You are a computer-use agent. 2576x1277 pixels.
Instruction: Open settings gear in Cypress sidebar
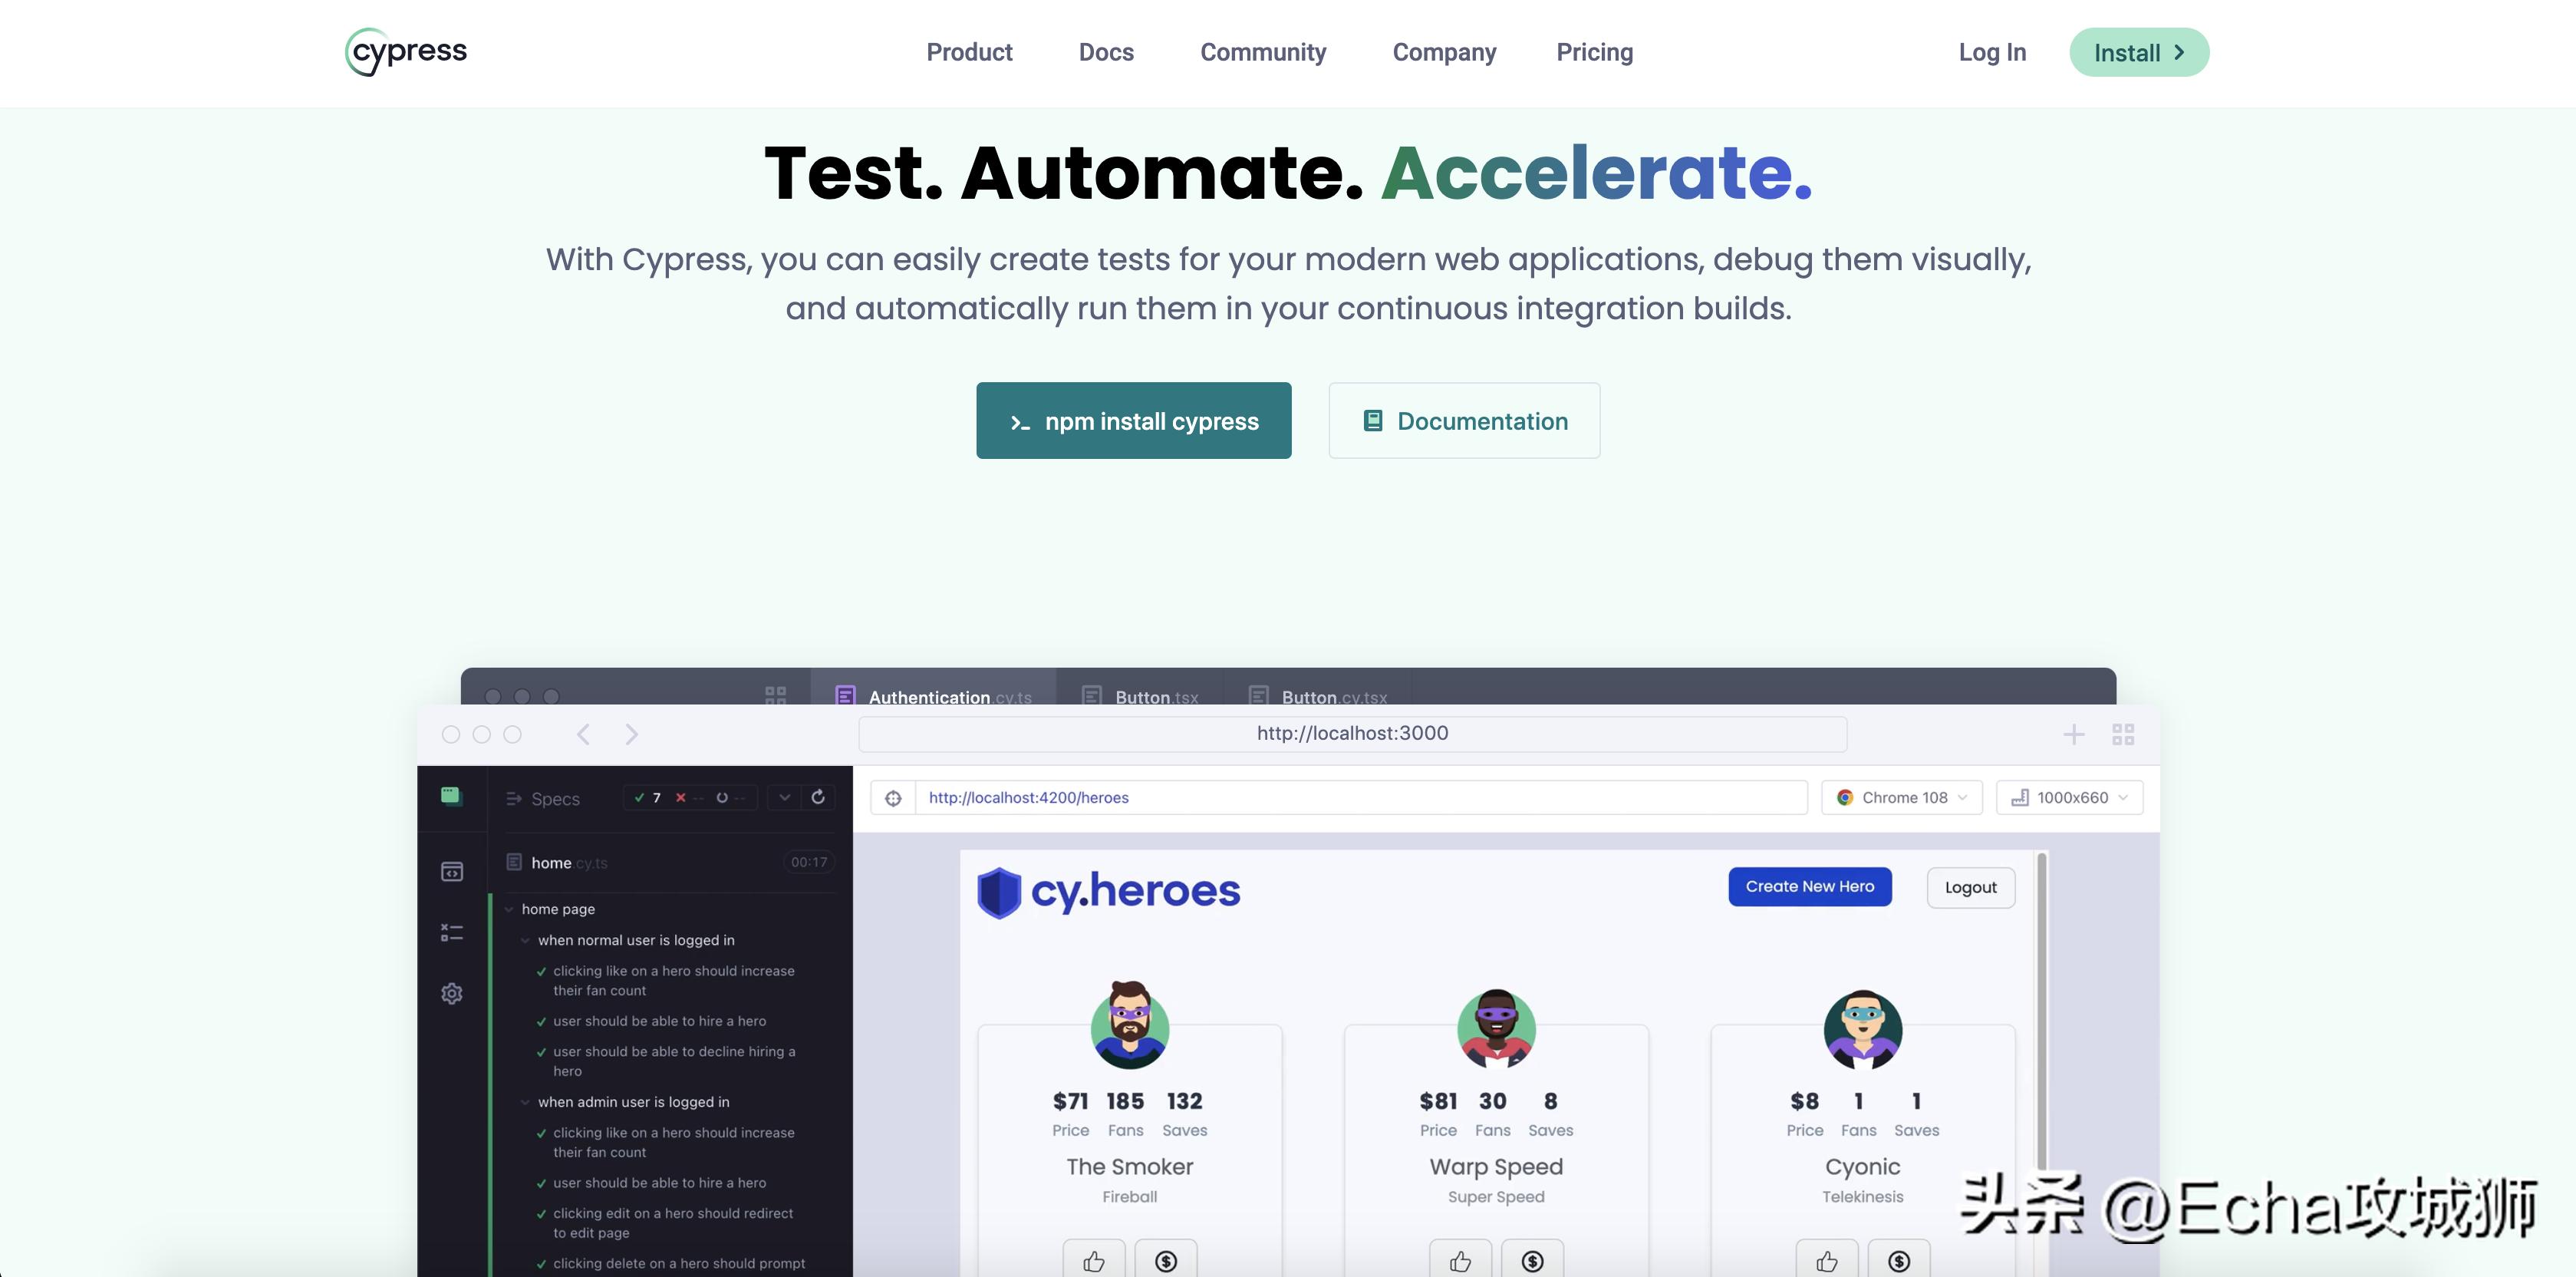click(x=452, y=994)
